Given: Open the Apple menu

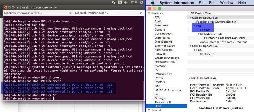Looking at the screenshot, I should pos(153,3).
